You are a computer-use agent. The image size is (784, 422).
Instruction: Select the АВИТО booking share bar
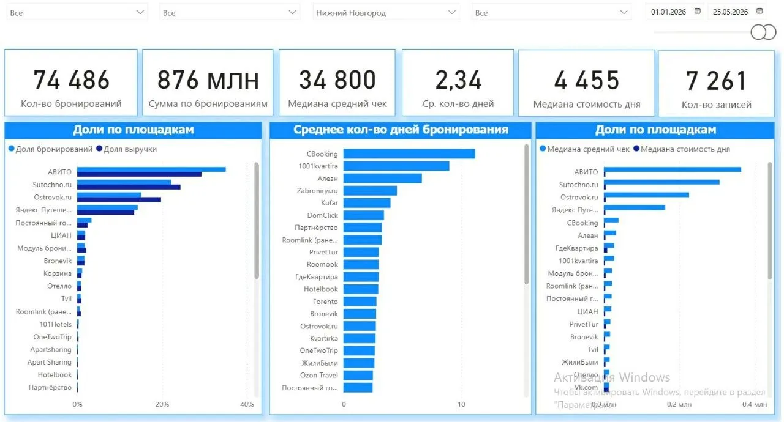click(151, 169)
